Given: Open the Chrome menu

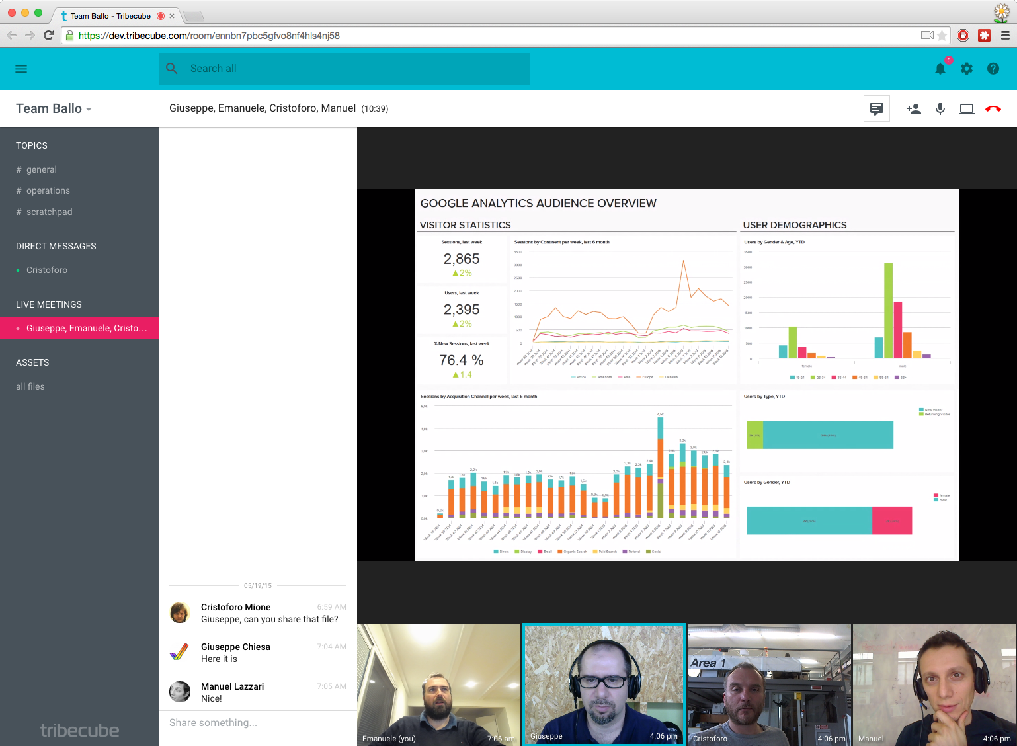Looking at the screenshot, I should [1005, 36].
